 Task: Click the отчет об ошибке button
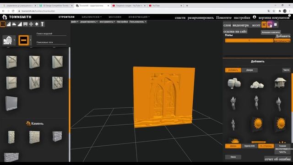(277, 159)
